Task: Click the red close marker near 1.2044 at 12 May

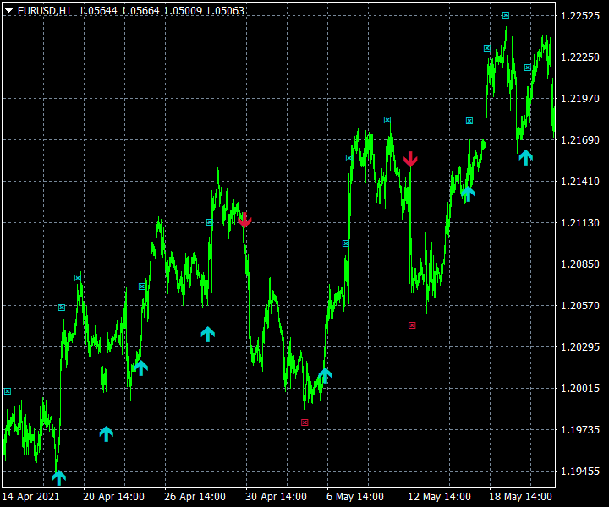Action: pos(412,325)
